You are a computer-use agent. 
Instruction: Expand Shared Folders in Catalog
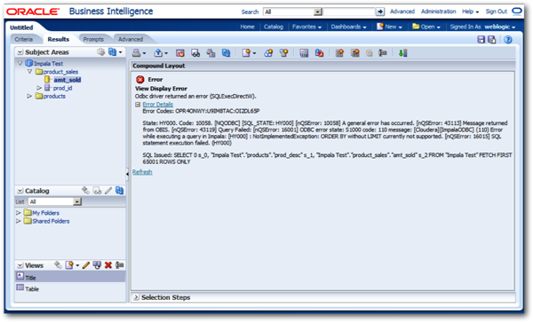point(19,221)
